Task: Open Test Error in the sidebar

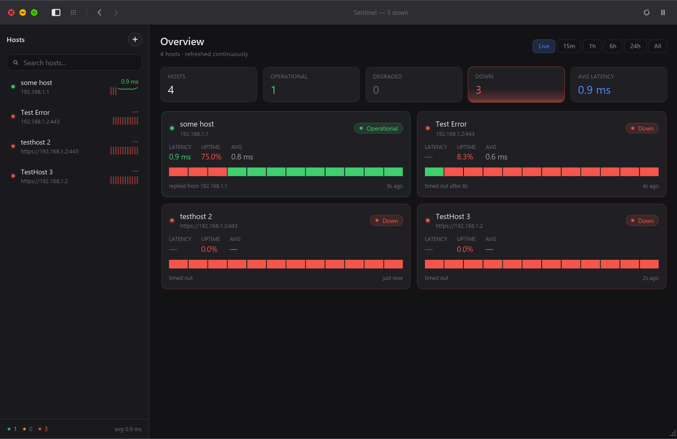Action: point(74,117)
